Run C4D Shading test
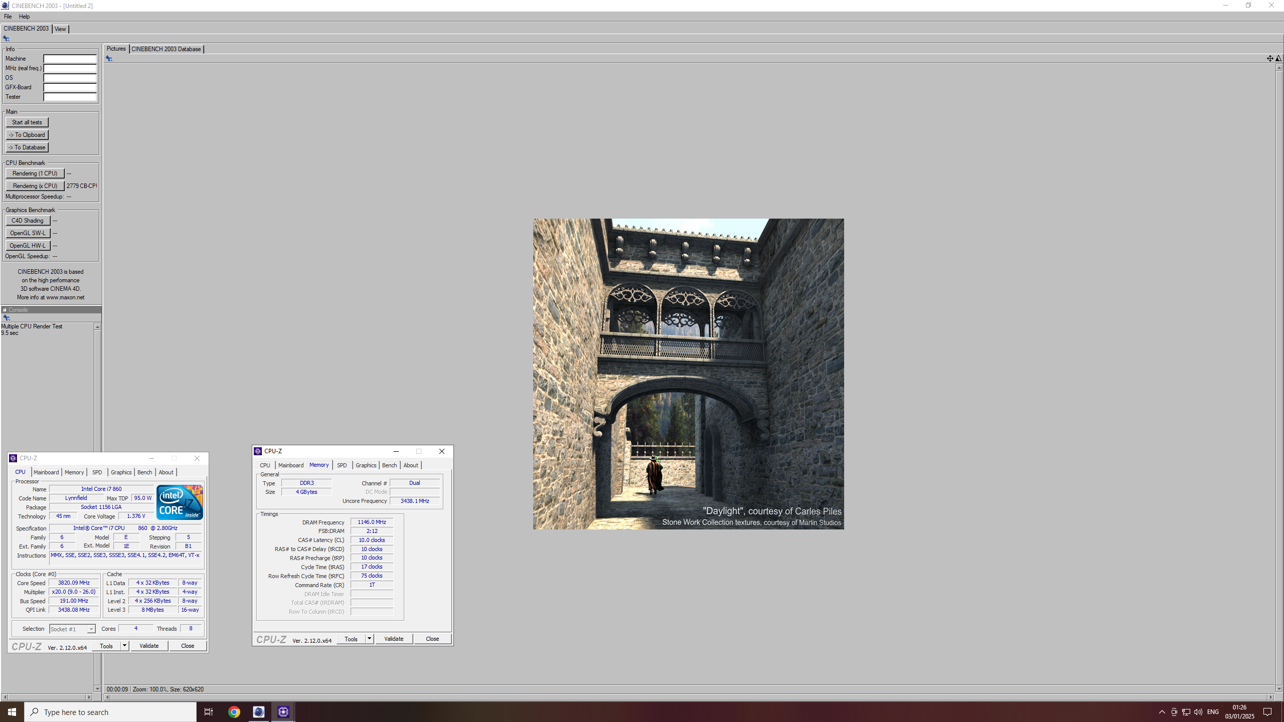This screenshot has width=1284, height=722. tap(28, 221)
